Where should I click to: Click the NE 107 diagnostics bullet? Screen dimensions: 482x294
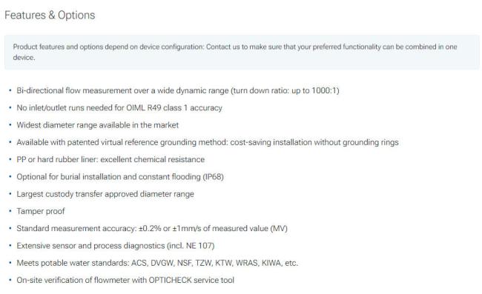point(115,246)
